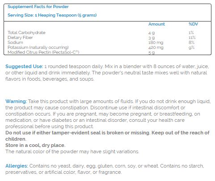Click the bold "Store in a cool, dry place." text
This screenshot has width=215, height=181.
pyautogui.click(x=35, y=145)
